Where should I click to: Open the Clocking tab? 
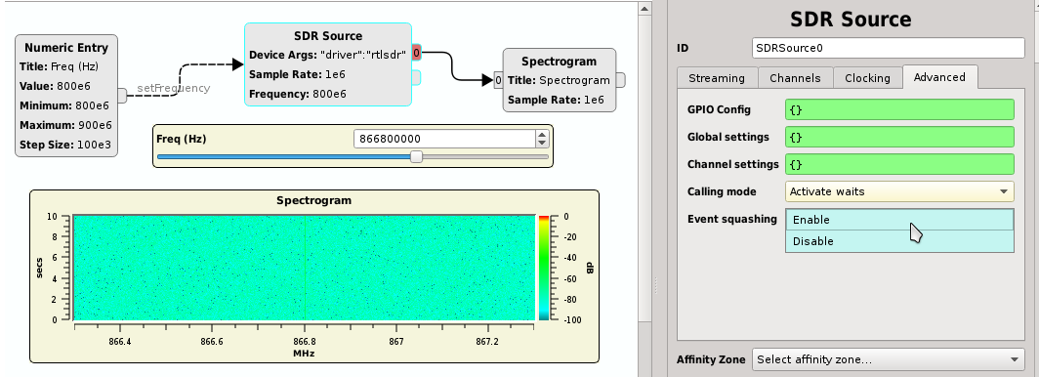pos(867,78)
